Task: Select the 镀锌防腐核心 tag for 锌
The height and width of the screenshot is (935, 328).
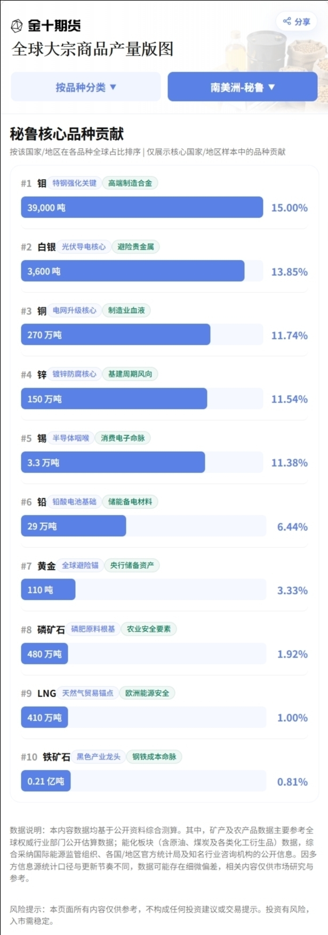Action: pos(75,374)
